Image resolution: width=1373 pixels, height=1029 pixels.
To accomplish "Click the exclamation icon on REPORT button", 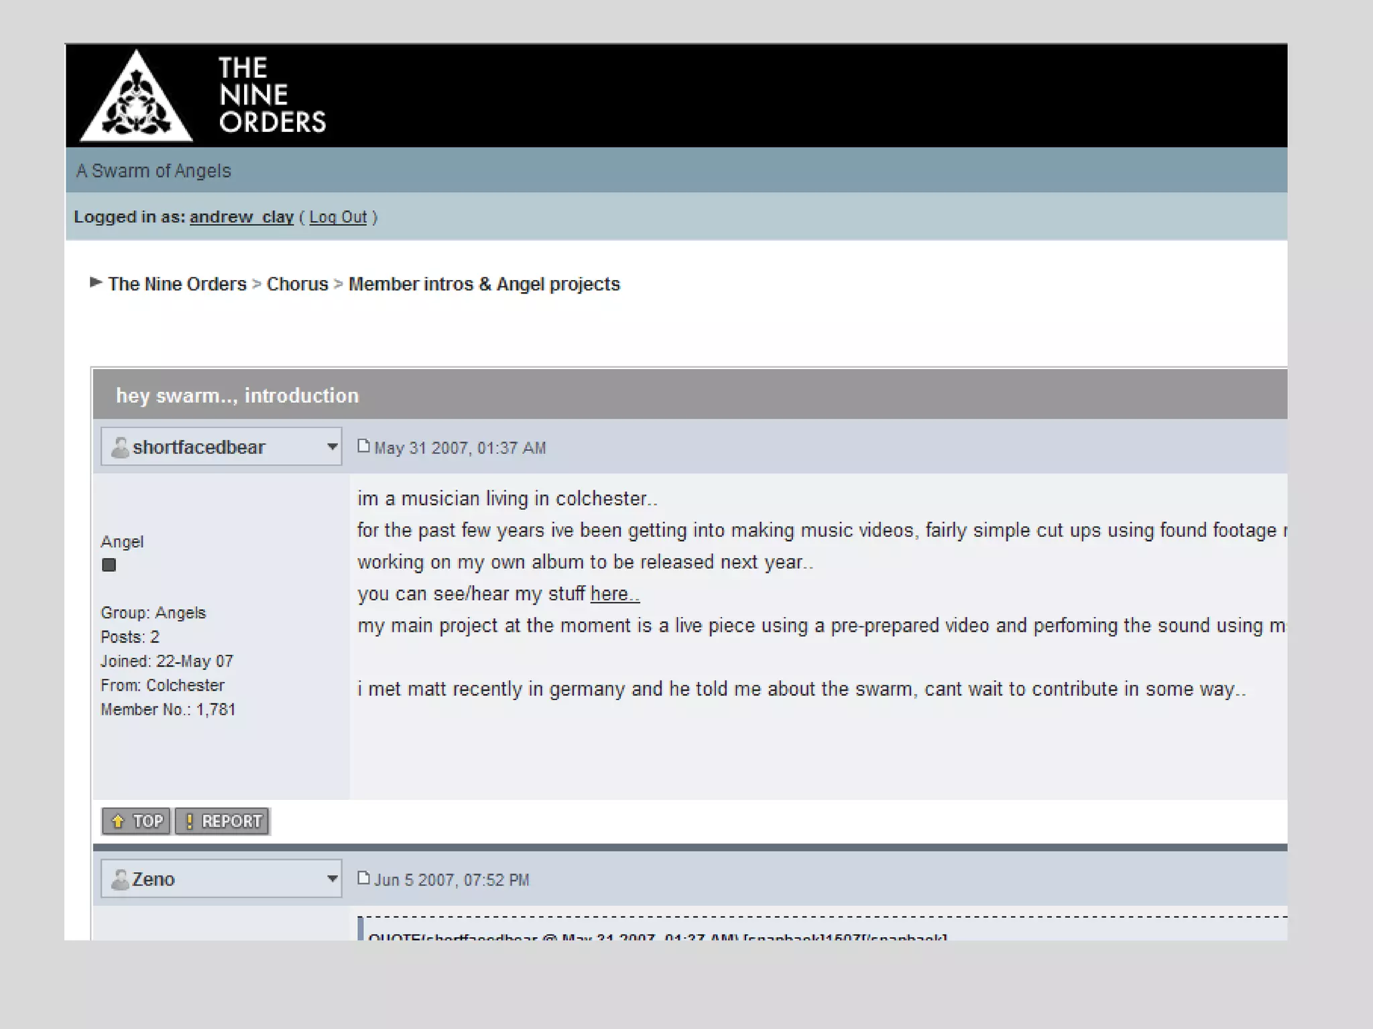I will (190, 821).
